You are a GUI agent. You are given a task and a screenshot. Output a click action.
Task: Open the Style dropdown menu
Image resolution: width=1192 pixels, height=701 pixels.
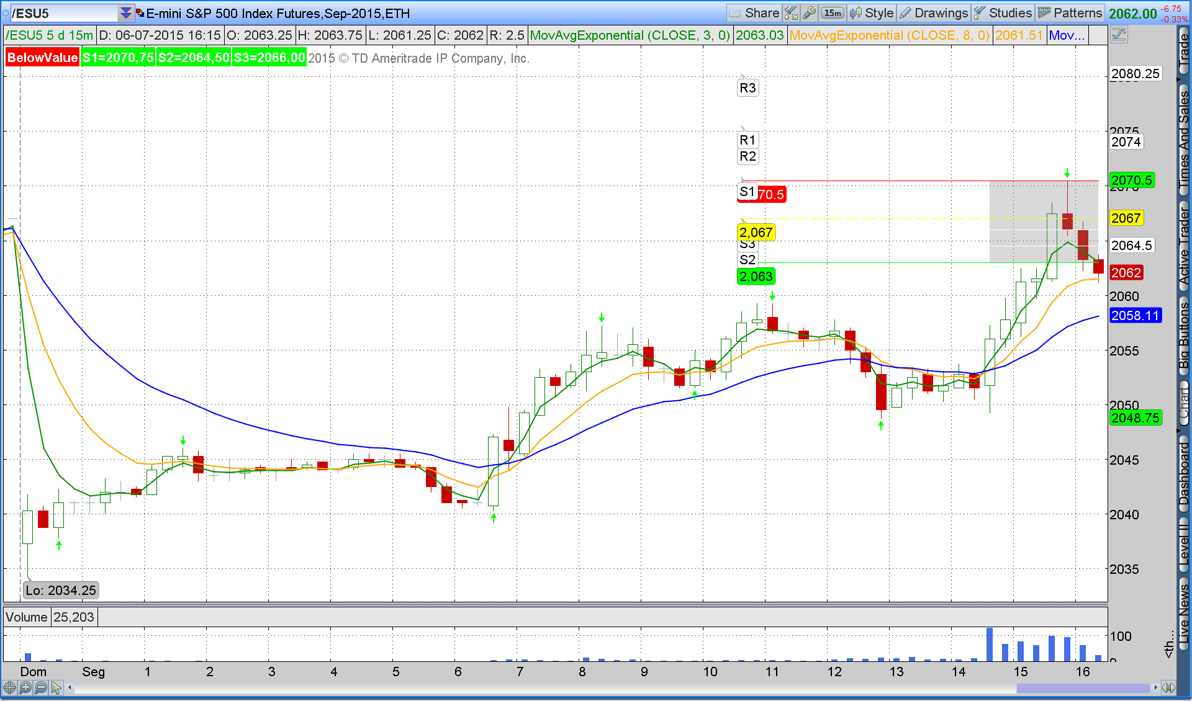tap(872, 13)
